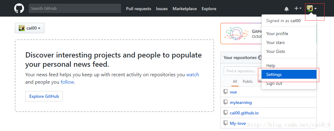Go to Pull requests

[x=138, y=9]
